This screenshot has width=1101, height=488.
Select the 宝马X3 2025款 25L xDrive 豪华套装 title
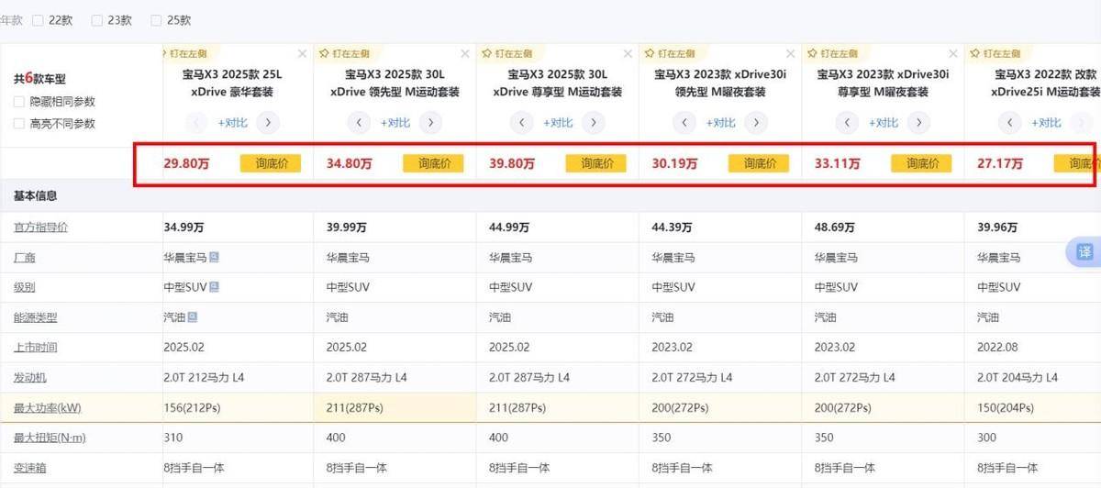(x=232, y=83)
